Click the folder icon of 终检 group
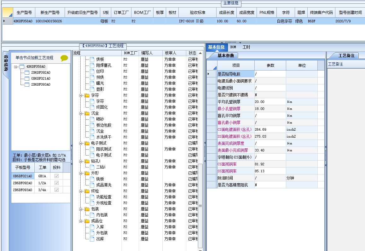 tap(87, 191)
